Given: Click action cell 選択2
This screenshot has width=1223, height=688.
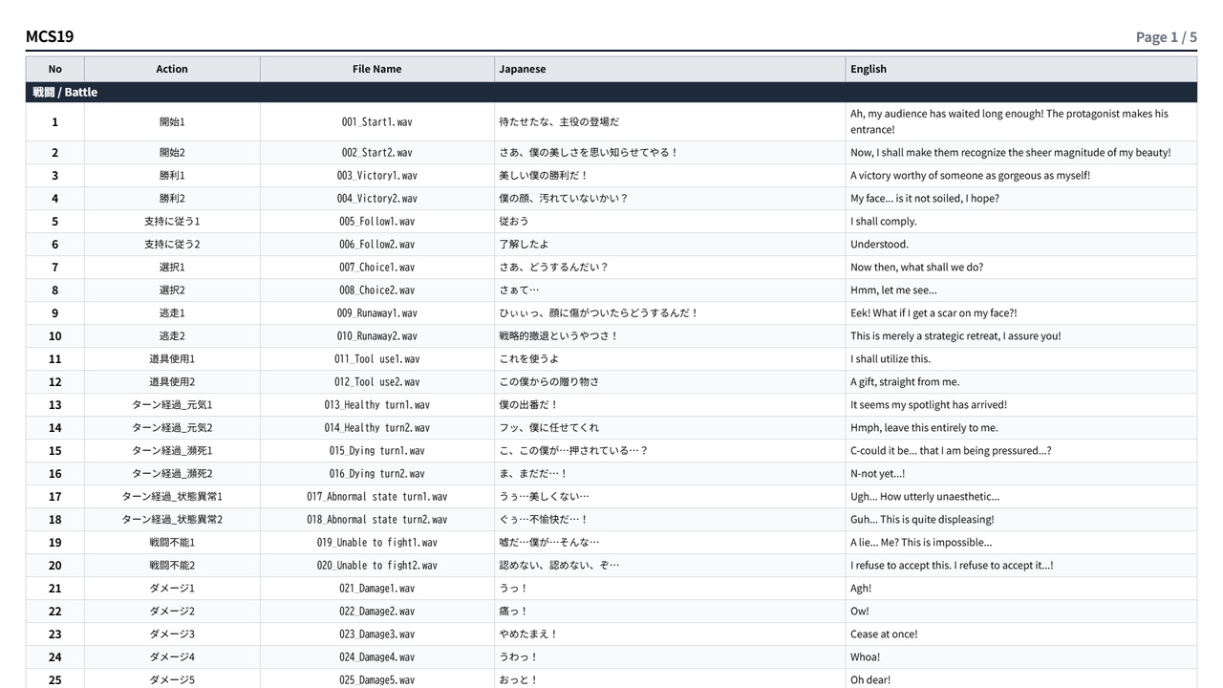Looking at the screenshot, I should [172, 290].
